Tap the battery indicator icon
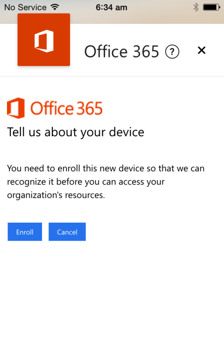This screenshot has height=337, width=224. (x=211, y=7)
